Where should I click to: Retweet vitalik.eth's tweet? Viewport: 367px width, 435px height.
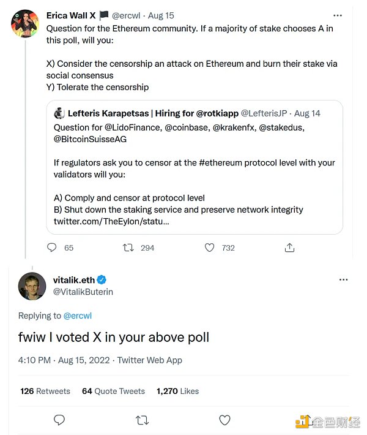tap(142, 420)
